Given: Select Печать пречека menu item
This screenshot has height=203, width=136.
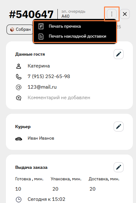Looking at the screenshot, I should tap(75, 26).
